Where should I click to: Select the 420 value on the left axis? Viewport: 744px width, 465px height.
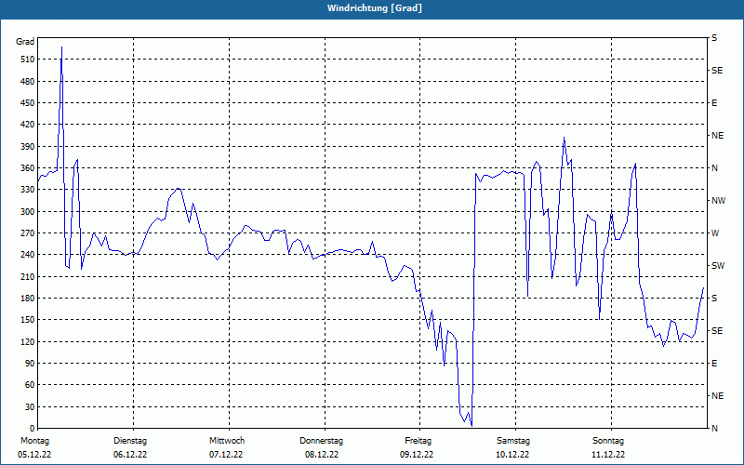coord(28,125)
